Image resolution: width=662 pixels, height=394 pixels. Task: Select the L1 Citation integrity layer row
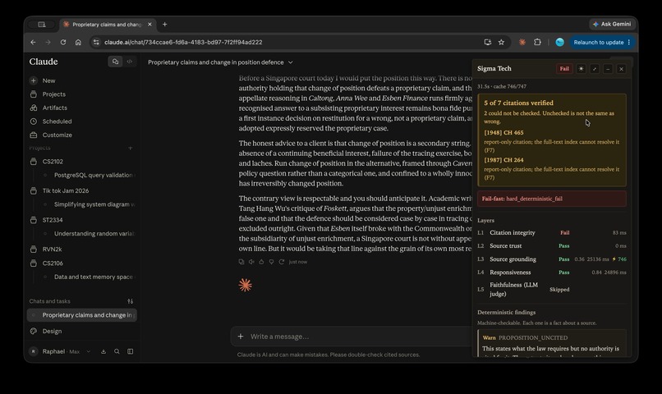(x=552, y=232)
